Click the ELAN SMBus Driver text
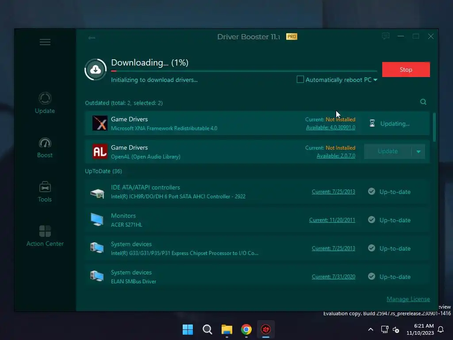Image resolution: width=453 pixels, height=340 pixels. click(x=134, y=281)
